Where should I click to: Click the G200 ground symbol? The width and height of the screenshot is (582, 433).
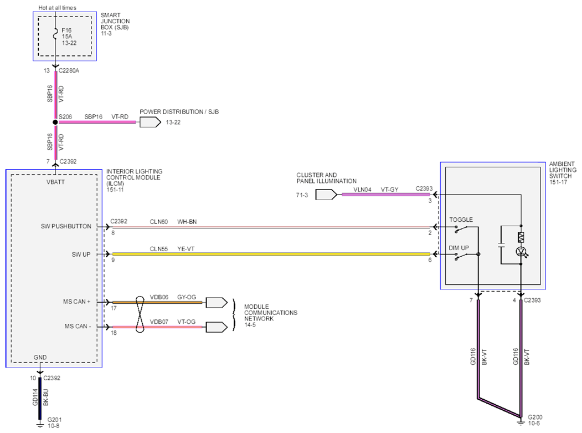tap(521, 422)
